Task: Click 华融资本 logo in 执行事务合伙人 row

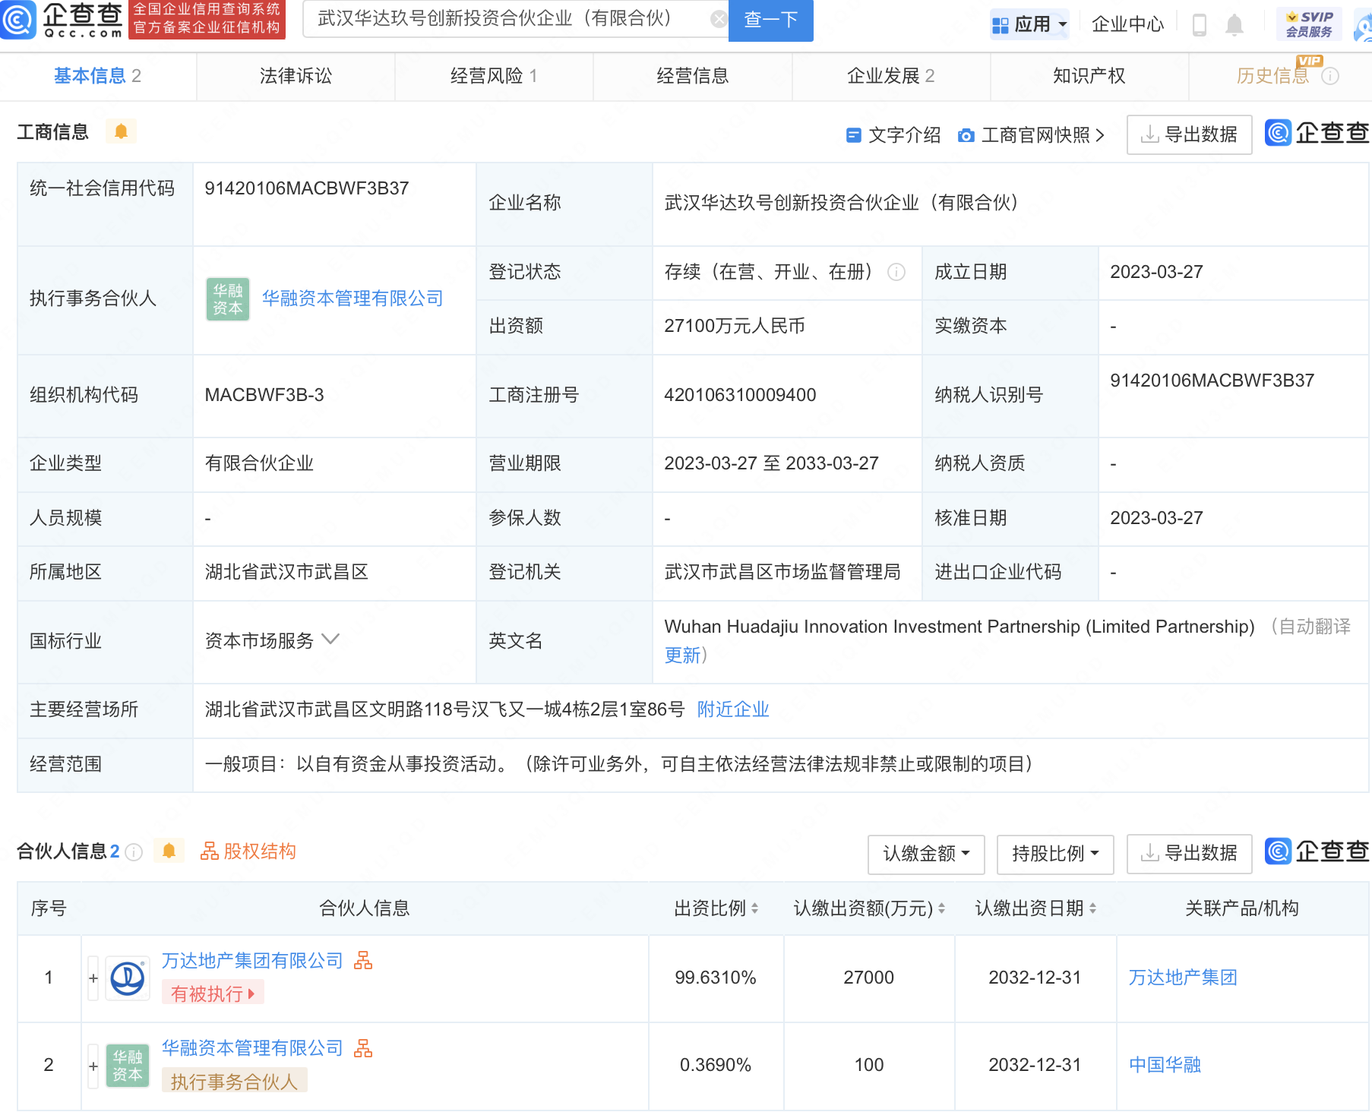Action: pyautogui.click(x=228, y=299)
